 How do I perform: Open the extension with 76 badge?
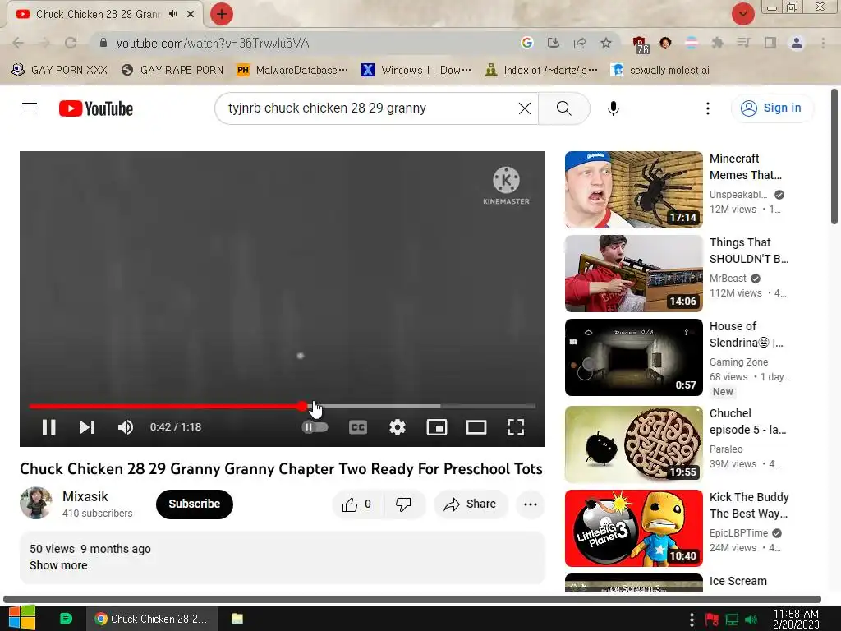point(641,44)
